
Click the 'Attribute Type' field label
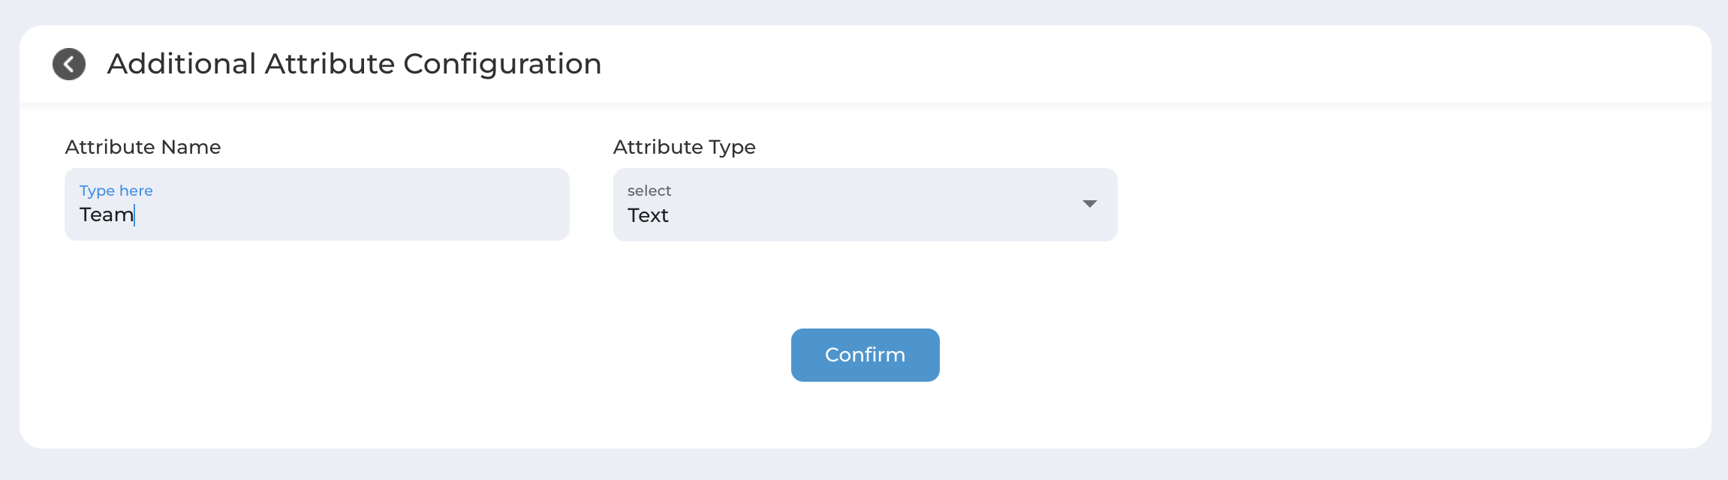click(685, 147)
